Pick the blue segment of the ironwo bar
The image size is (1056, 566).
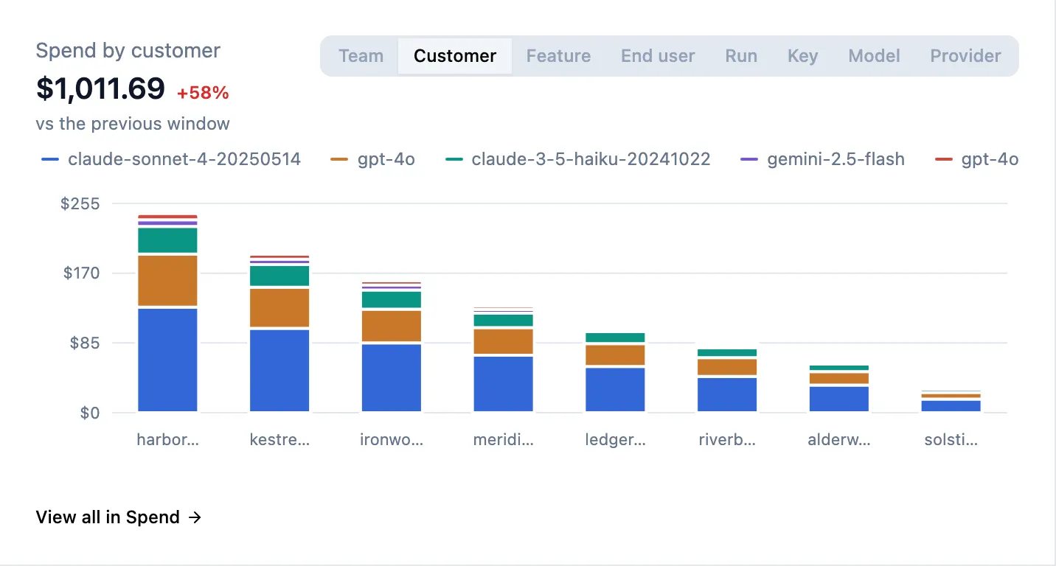[x=392, y=377]
